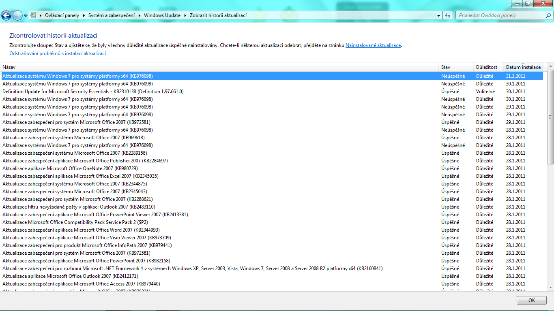
Task: Sort by the 'Datum instalace' column header
Action: (x=523, y=67)
